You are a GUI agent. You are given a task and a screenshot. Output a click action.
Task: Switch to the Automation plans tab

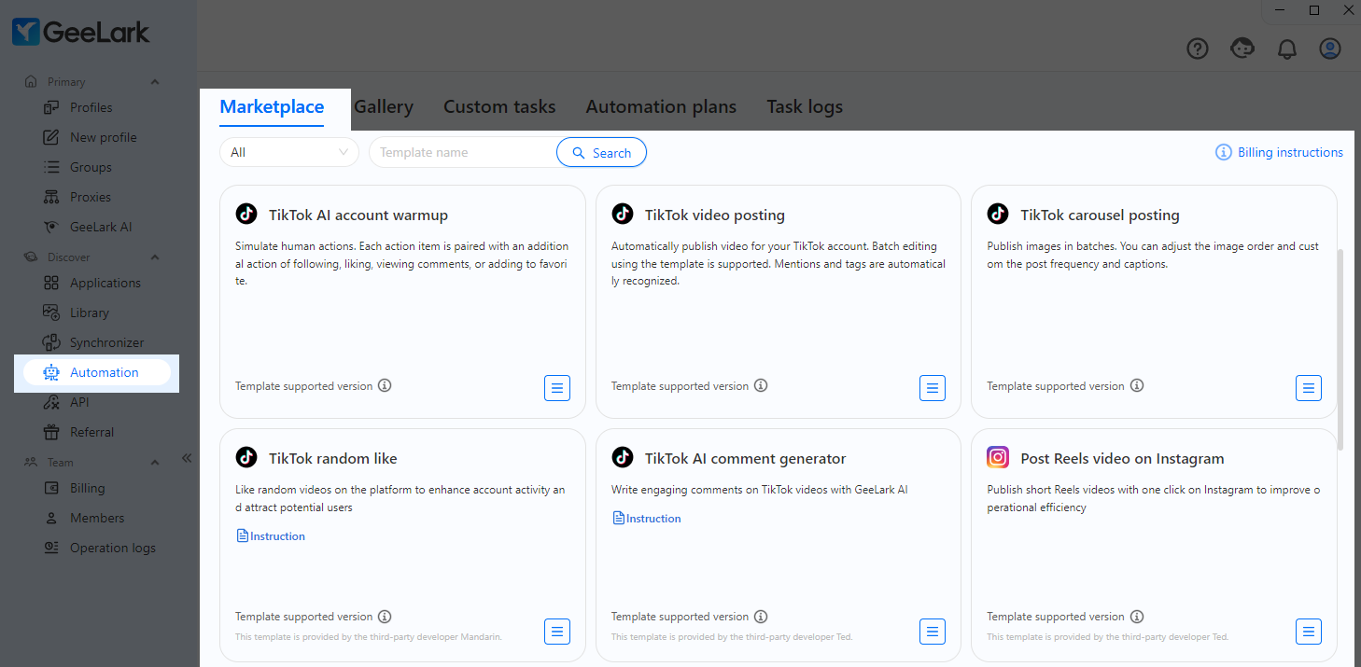661,106
